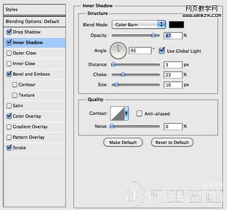The width and height of the screenshot is (227, 210).
Task: Click the Choke value field showing 23
Action: click(x=173, y=75)
